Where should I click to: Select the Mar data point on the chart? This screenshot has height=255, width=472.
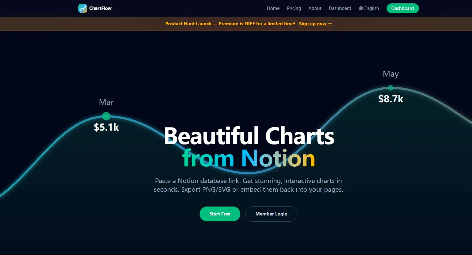coord(106,116)
